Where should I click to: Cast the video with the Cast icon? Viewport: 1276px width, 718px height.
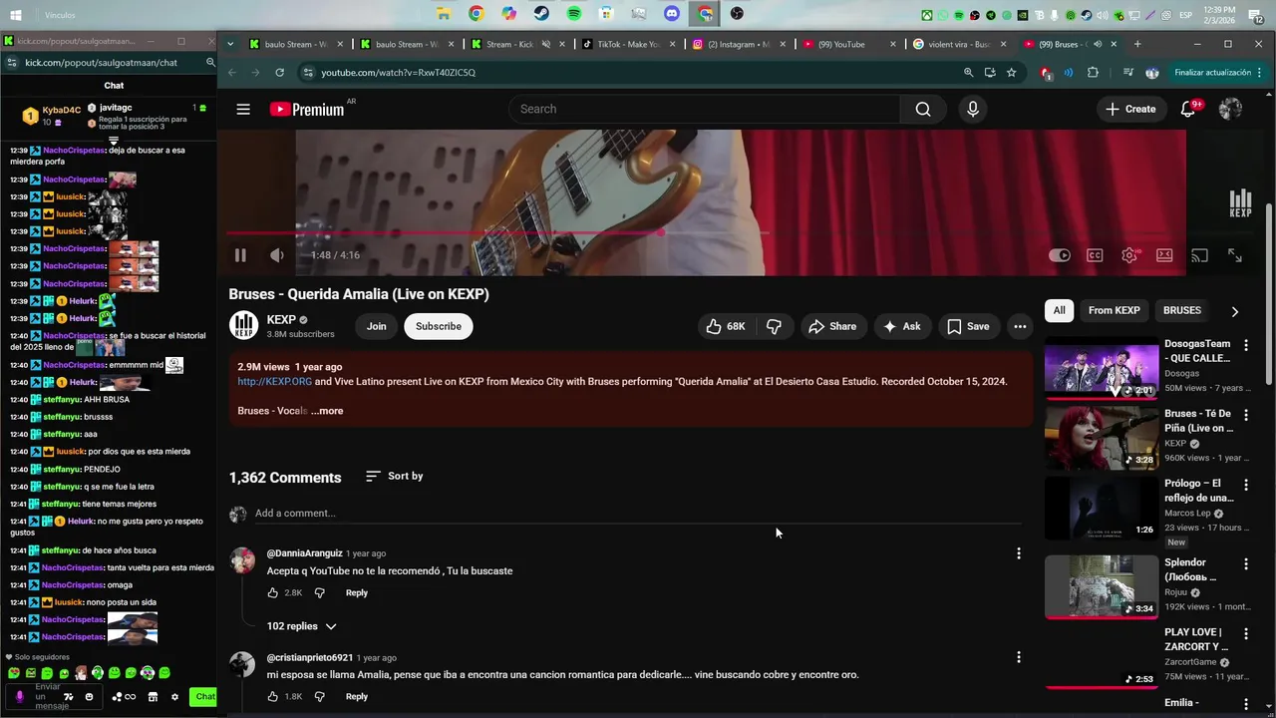1199,255
